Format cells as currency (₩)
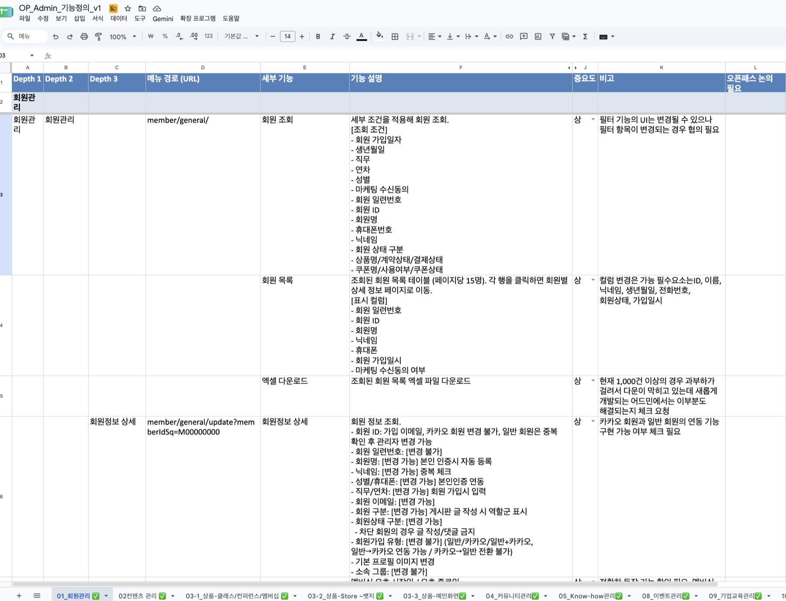 click(x=151, y=37)
